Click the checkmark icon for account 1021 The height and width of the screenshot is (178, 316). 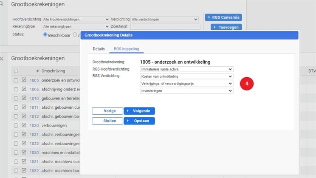point(24,134)
